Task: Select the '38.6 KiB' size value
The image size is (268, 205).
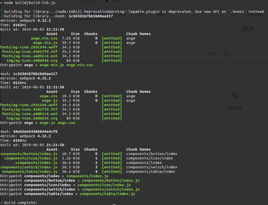Action: [71, 162]
